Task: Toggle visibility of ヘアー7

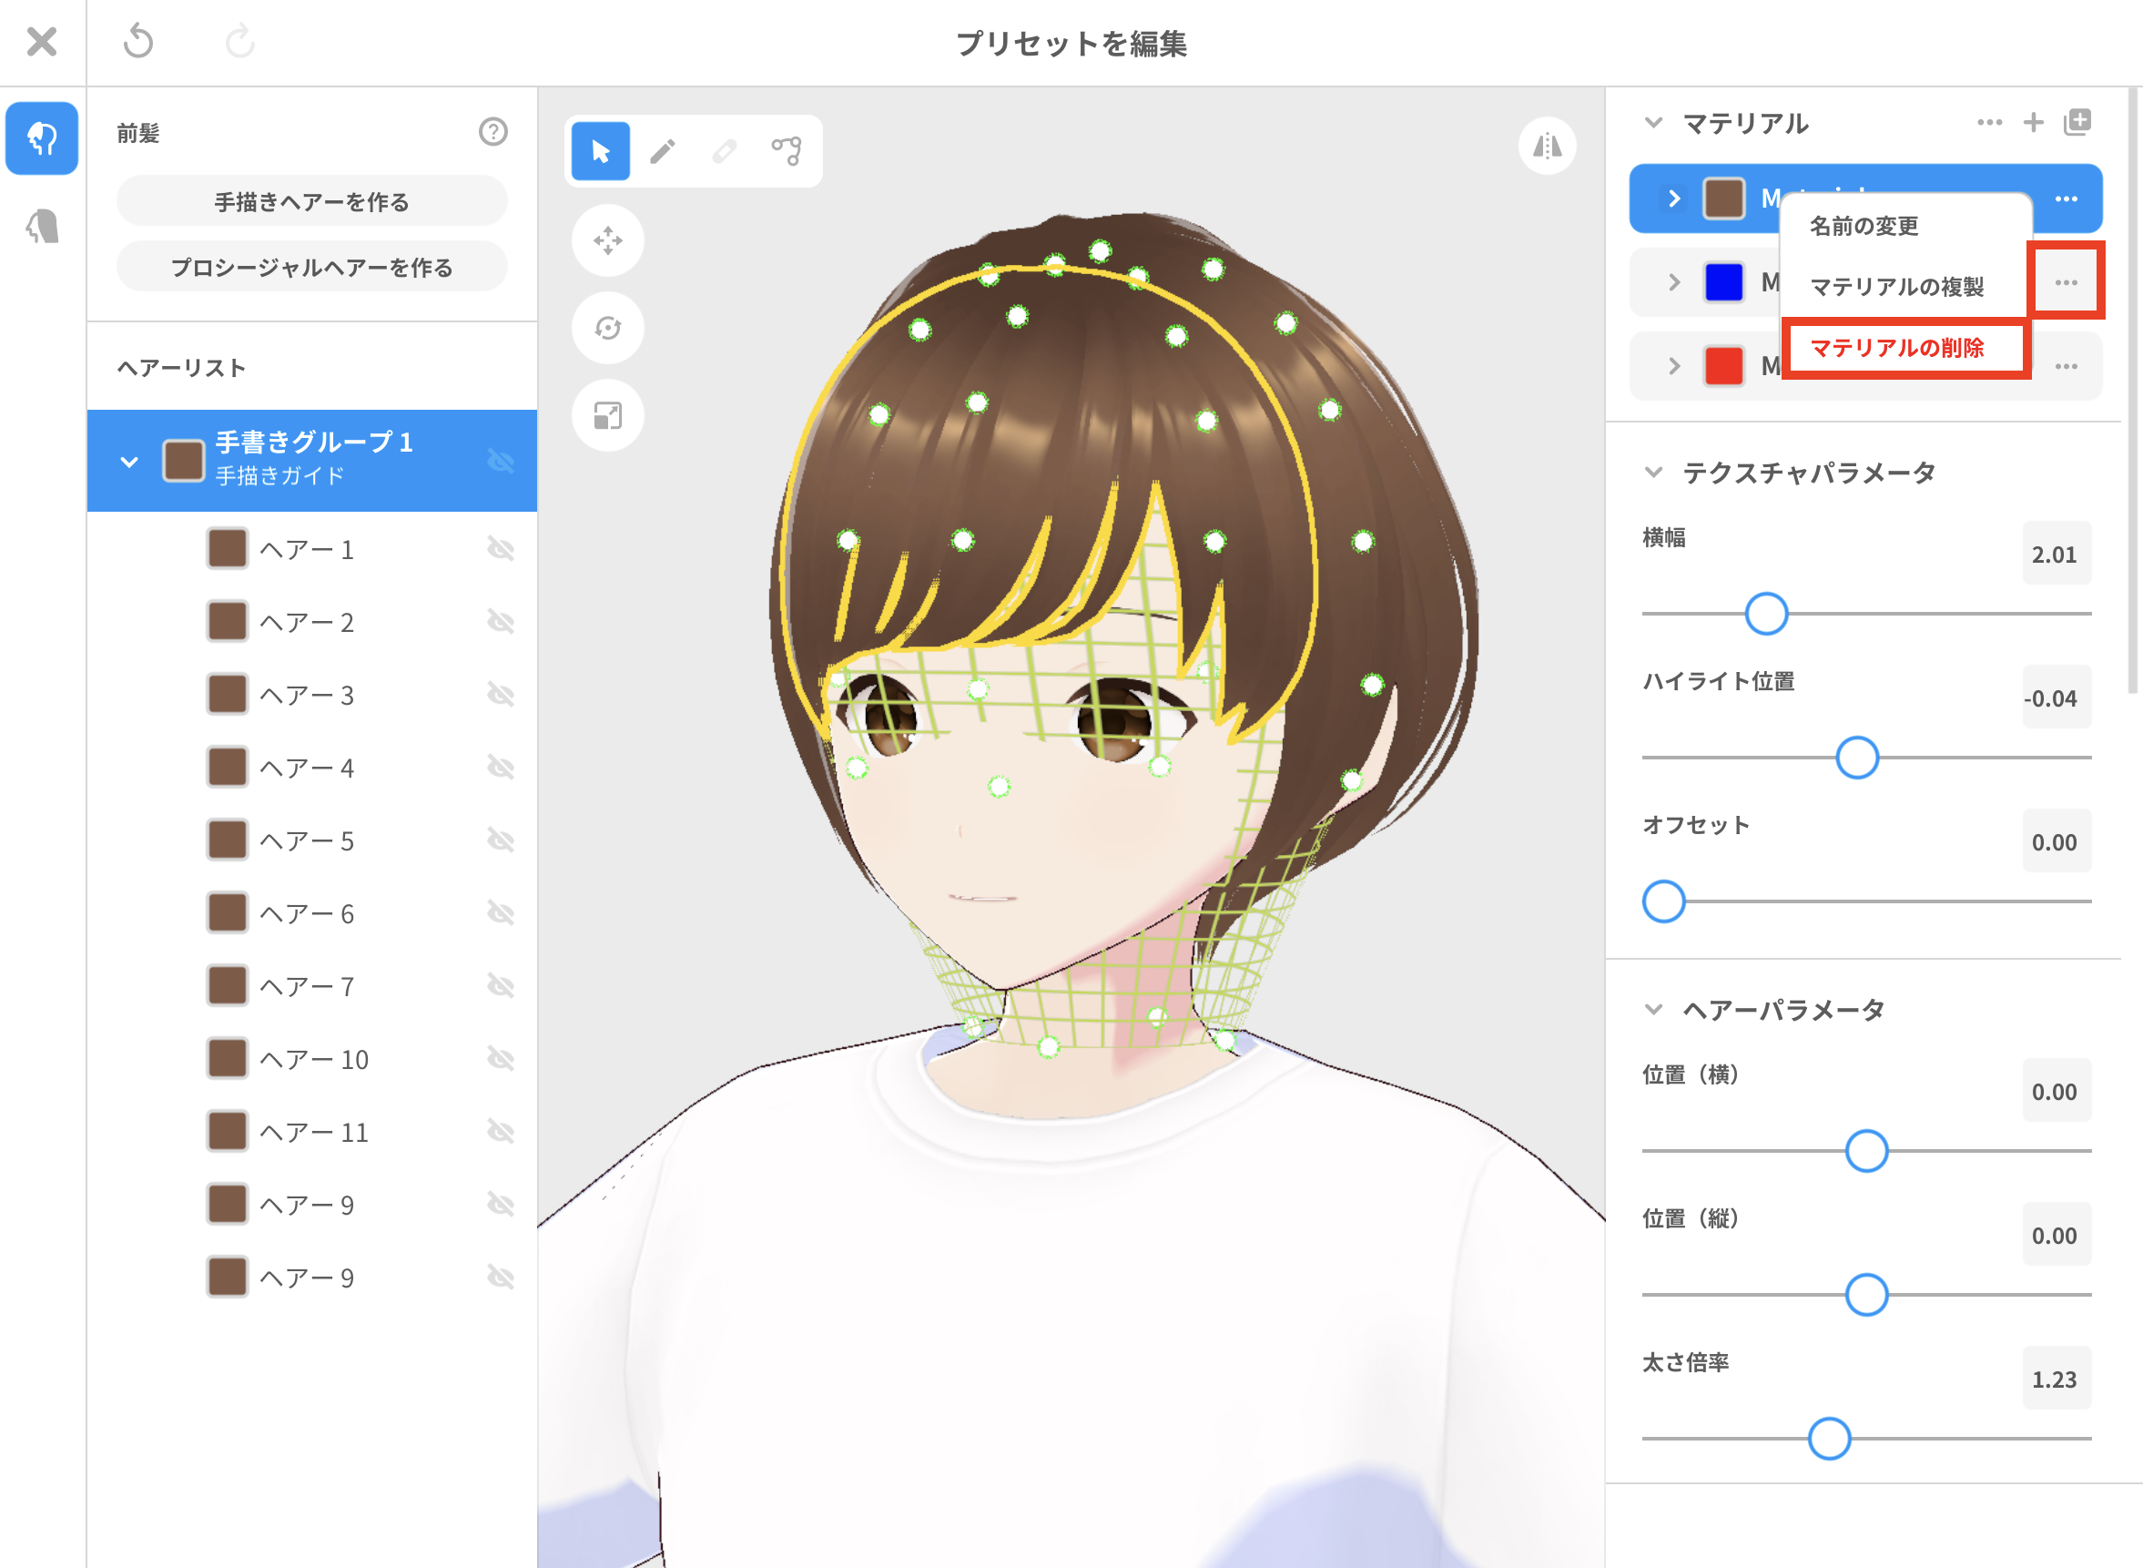Action: (x=500, y=986)
